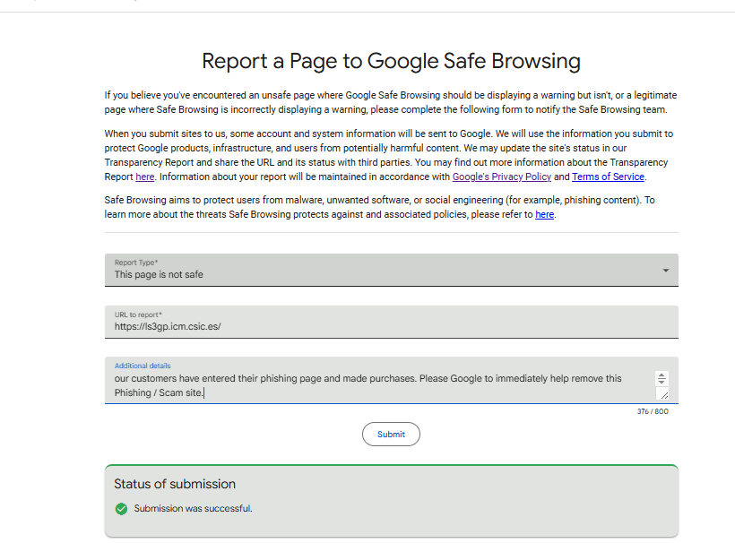Click the 'Additional details' field label

pyautogui.click(x=143, y=366)
